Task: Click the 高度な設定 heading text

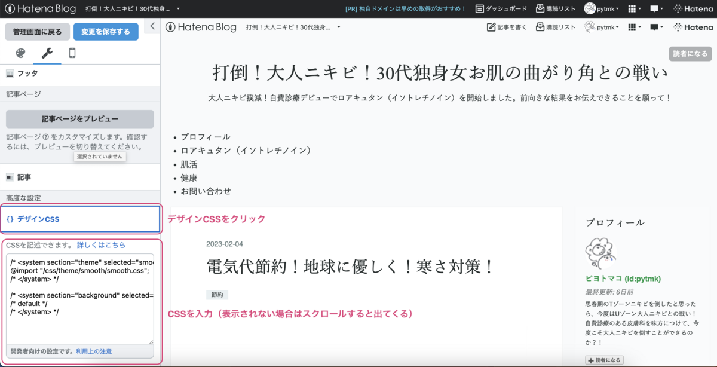Action: (x=23, y=198)
